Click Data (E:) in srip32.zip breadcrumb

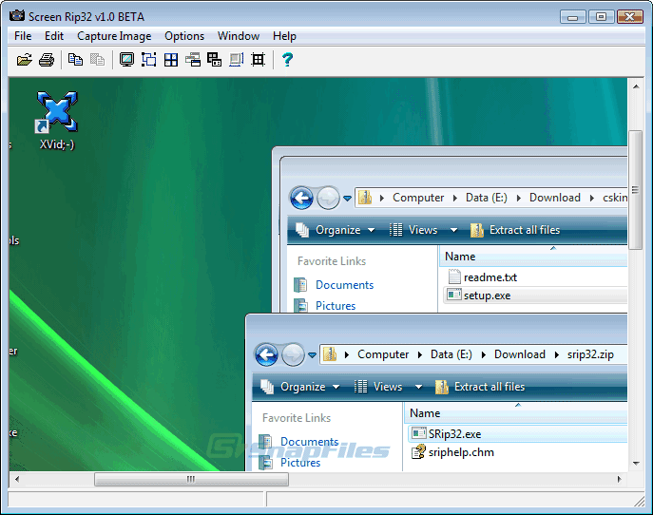451,354
